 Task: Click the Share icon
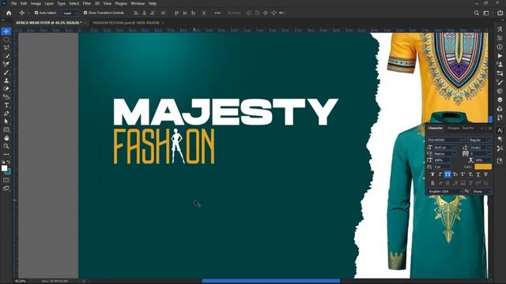tap(500, 13)
